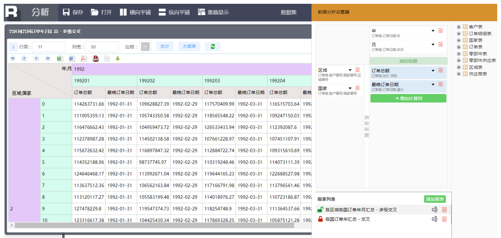Image resolution: width=501 pixels, height=238 pixels.
Task: Select 重叠显示 in the top toolbar
Action: point(213,12)
